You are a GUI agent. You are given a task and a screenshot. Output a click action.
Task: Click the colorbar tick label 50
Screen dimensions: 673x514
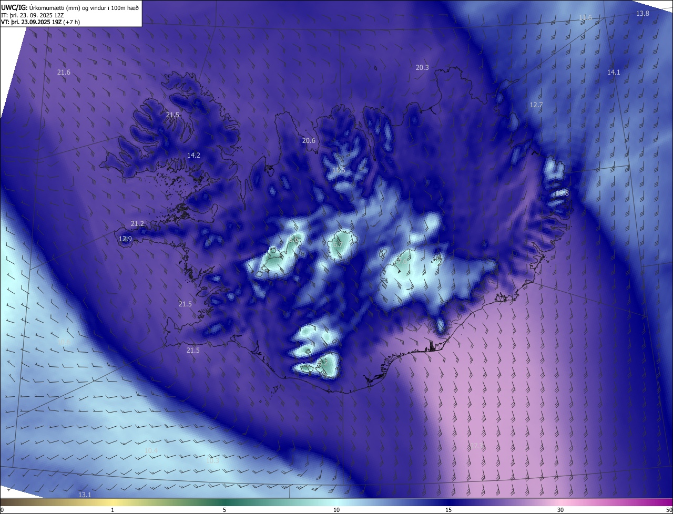click(669, 510)
